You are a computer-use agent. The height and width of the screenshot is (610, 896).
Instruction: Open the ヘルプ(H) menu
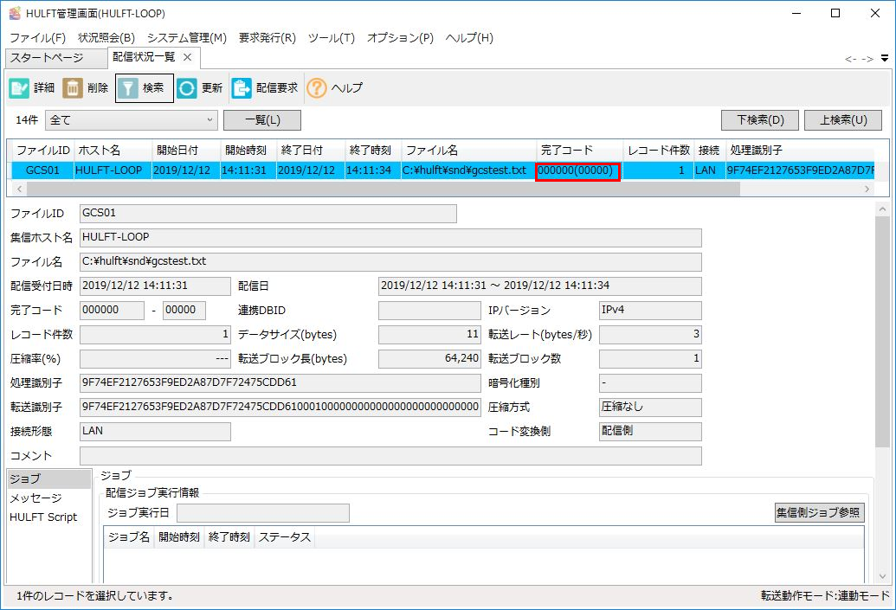[469, 38]
